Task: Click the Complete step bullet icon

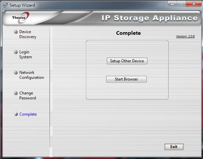Action: pyautogui.click(x=16, y=114)
